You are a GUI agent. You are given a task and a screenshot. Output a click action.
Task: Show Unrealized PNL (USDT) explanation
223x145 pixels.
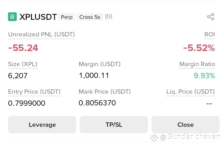(42, 35)
